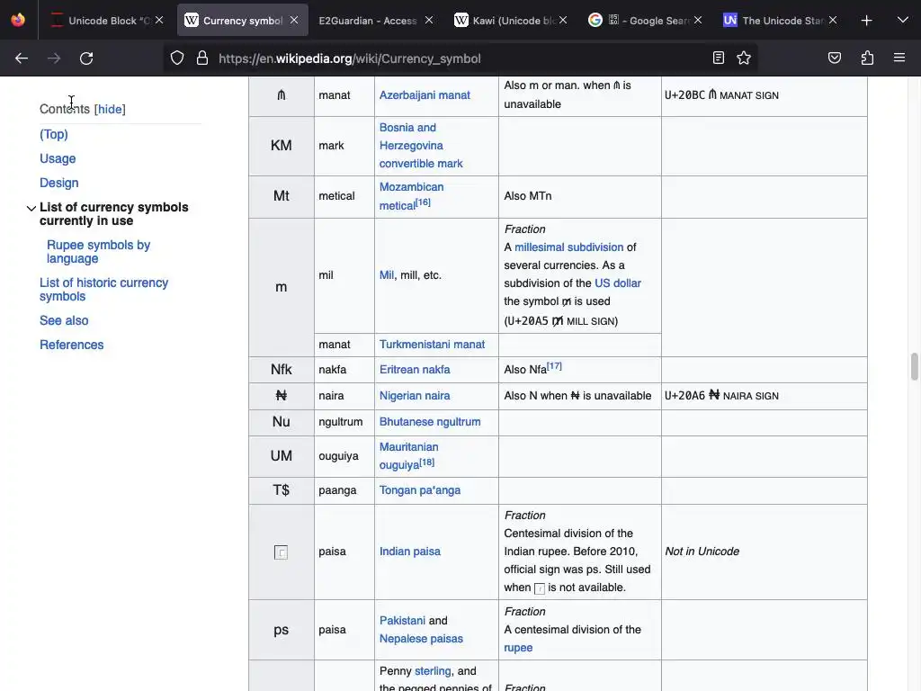Open the tracking protection shield panel
Image resolution: width=921 pixels, height=691 pixels.
pos(177,58)
